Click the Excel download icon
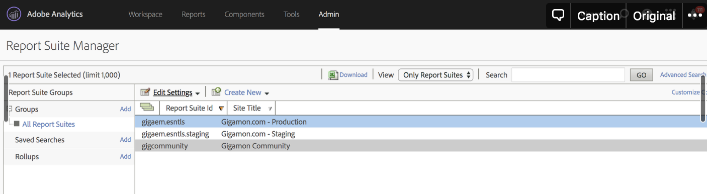The height and width of the screenshot is (194, 707). click(333, 75)
